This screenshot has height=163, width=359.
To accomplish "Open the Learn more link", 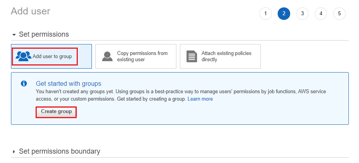I will click(200, 99).
